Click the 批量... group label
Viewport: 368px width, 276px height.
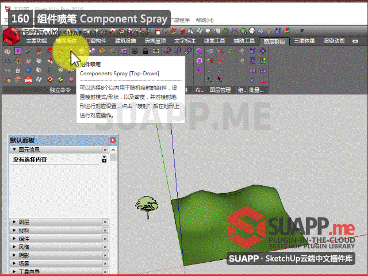tap(256, 90)
